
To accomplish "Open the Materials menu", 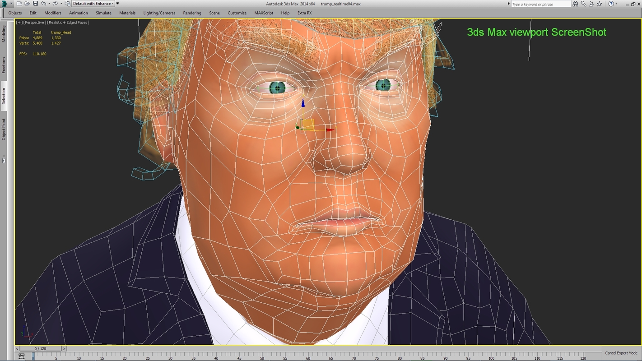I will (127, 13).
